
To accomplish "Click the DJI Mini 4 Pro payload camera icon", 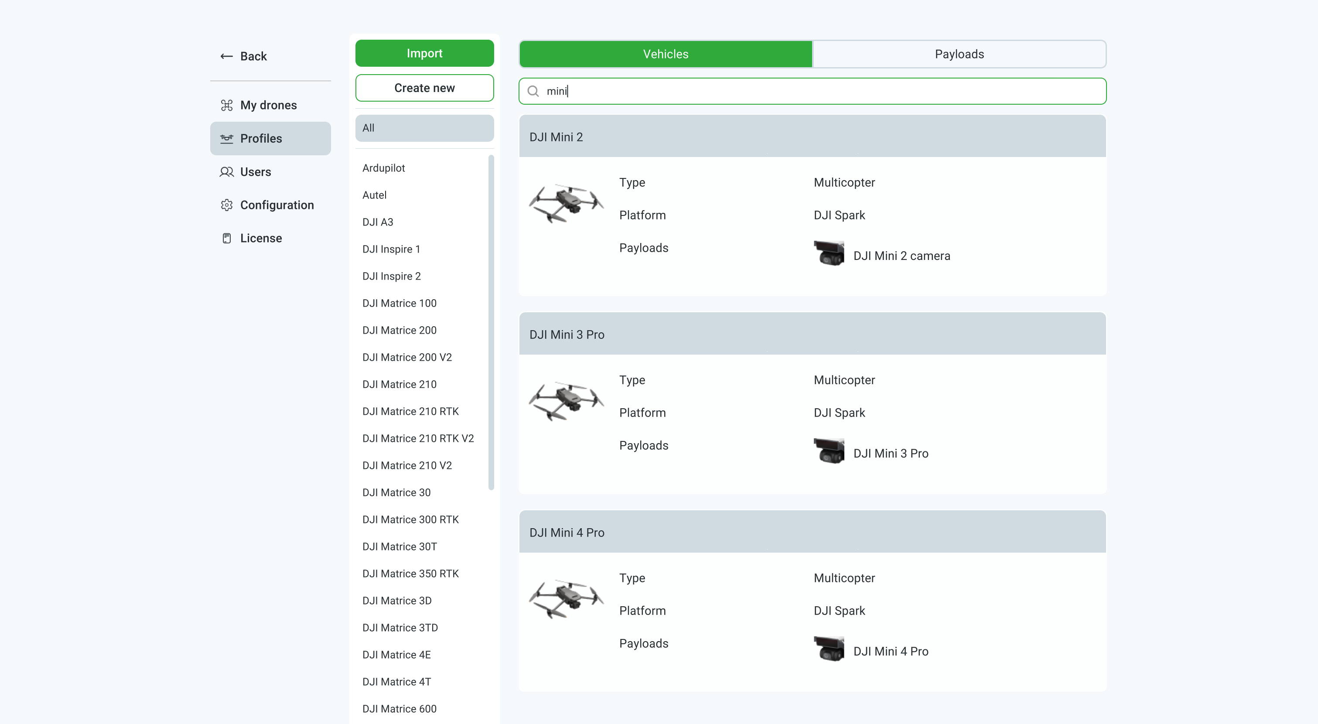I will [x=828, y=649].
